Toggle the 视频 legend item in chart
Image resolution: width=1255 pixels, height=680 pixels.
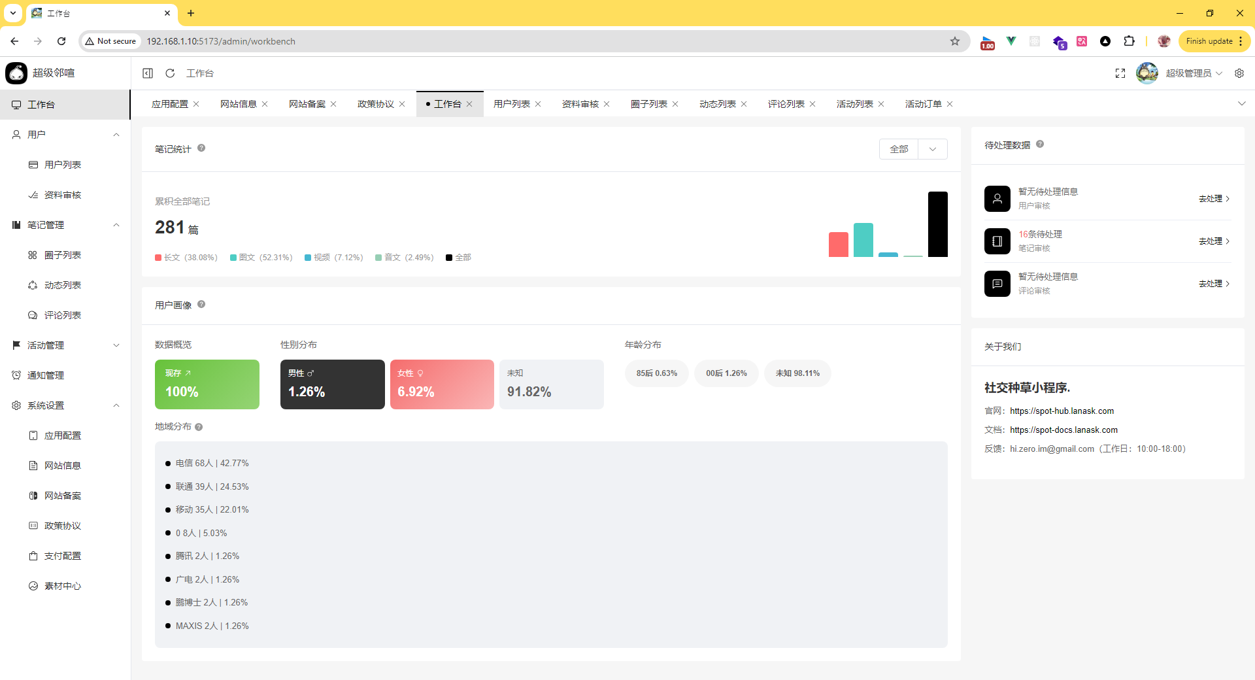tap(333, 258)
